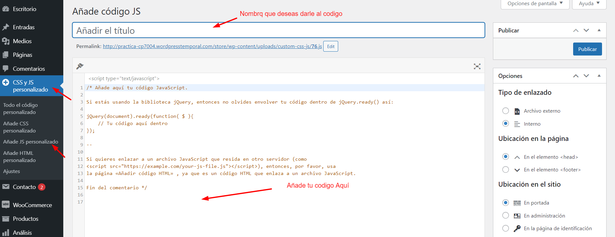Click the WooCommerce Woo icon
This screenshot has height=237, width=615.
point(6,205)
